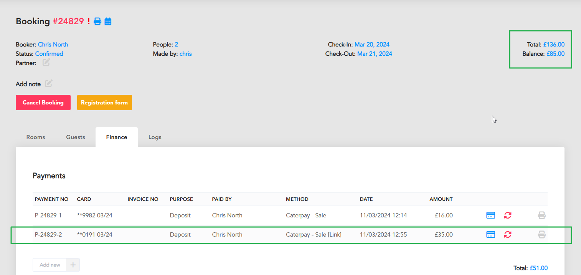581x275 pixels.
Task: Click card **0191 03/24 cell
Action: click(95, 234)
